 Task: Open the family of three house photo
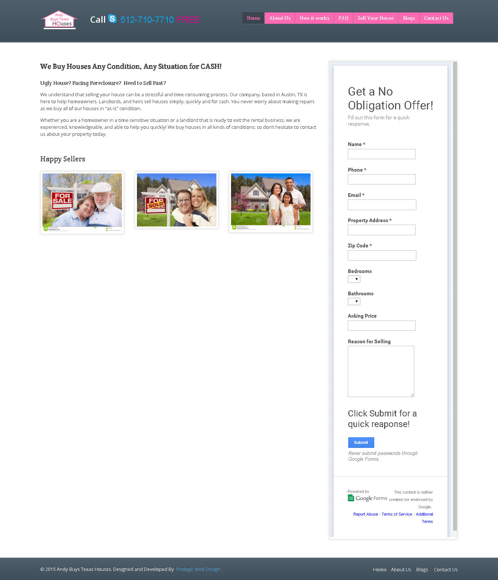point(271,202)
